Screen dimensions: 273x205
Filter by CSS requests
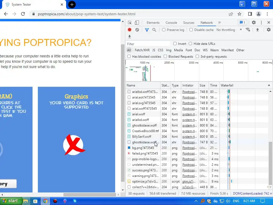point(160,50)
